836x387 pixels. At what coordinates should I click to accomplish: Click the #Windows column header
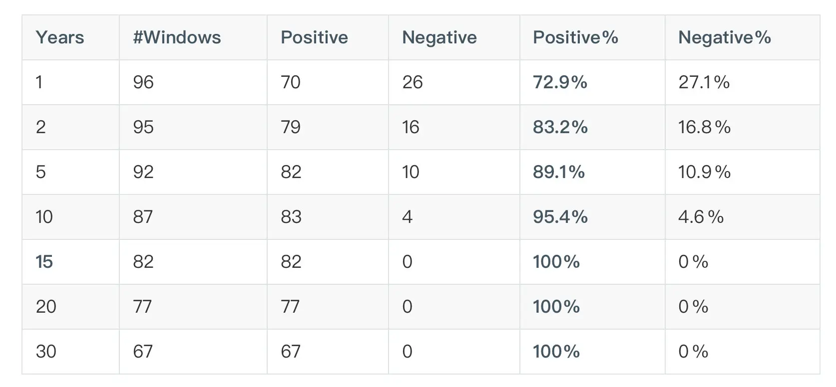click(177, 37)
